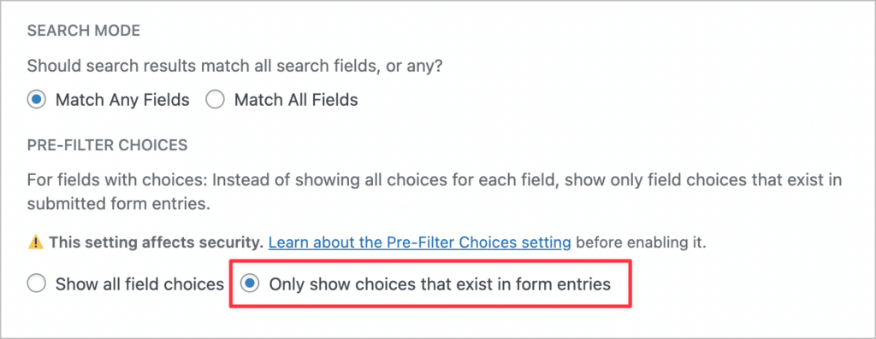Click the For fields with choices description

[x=435, y=192]
